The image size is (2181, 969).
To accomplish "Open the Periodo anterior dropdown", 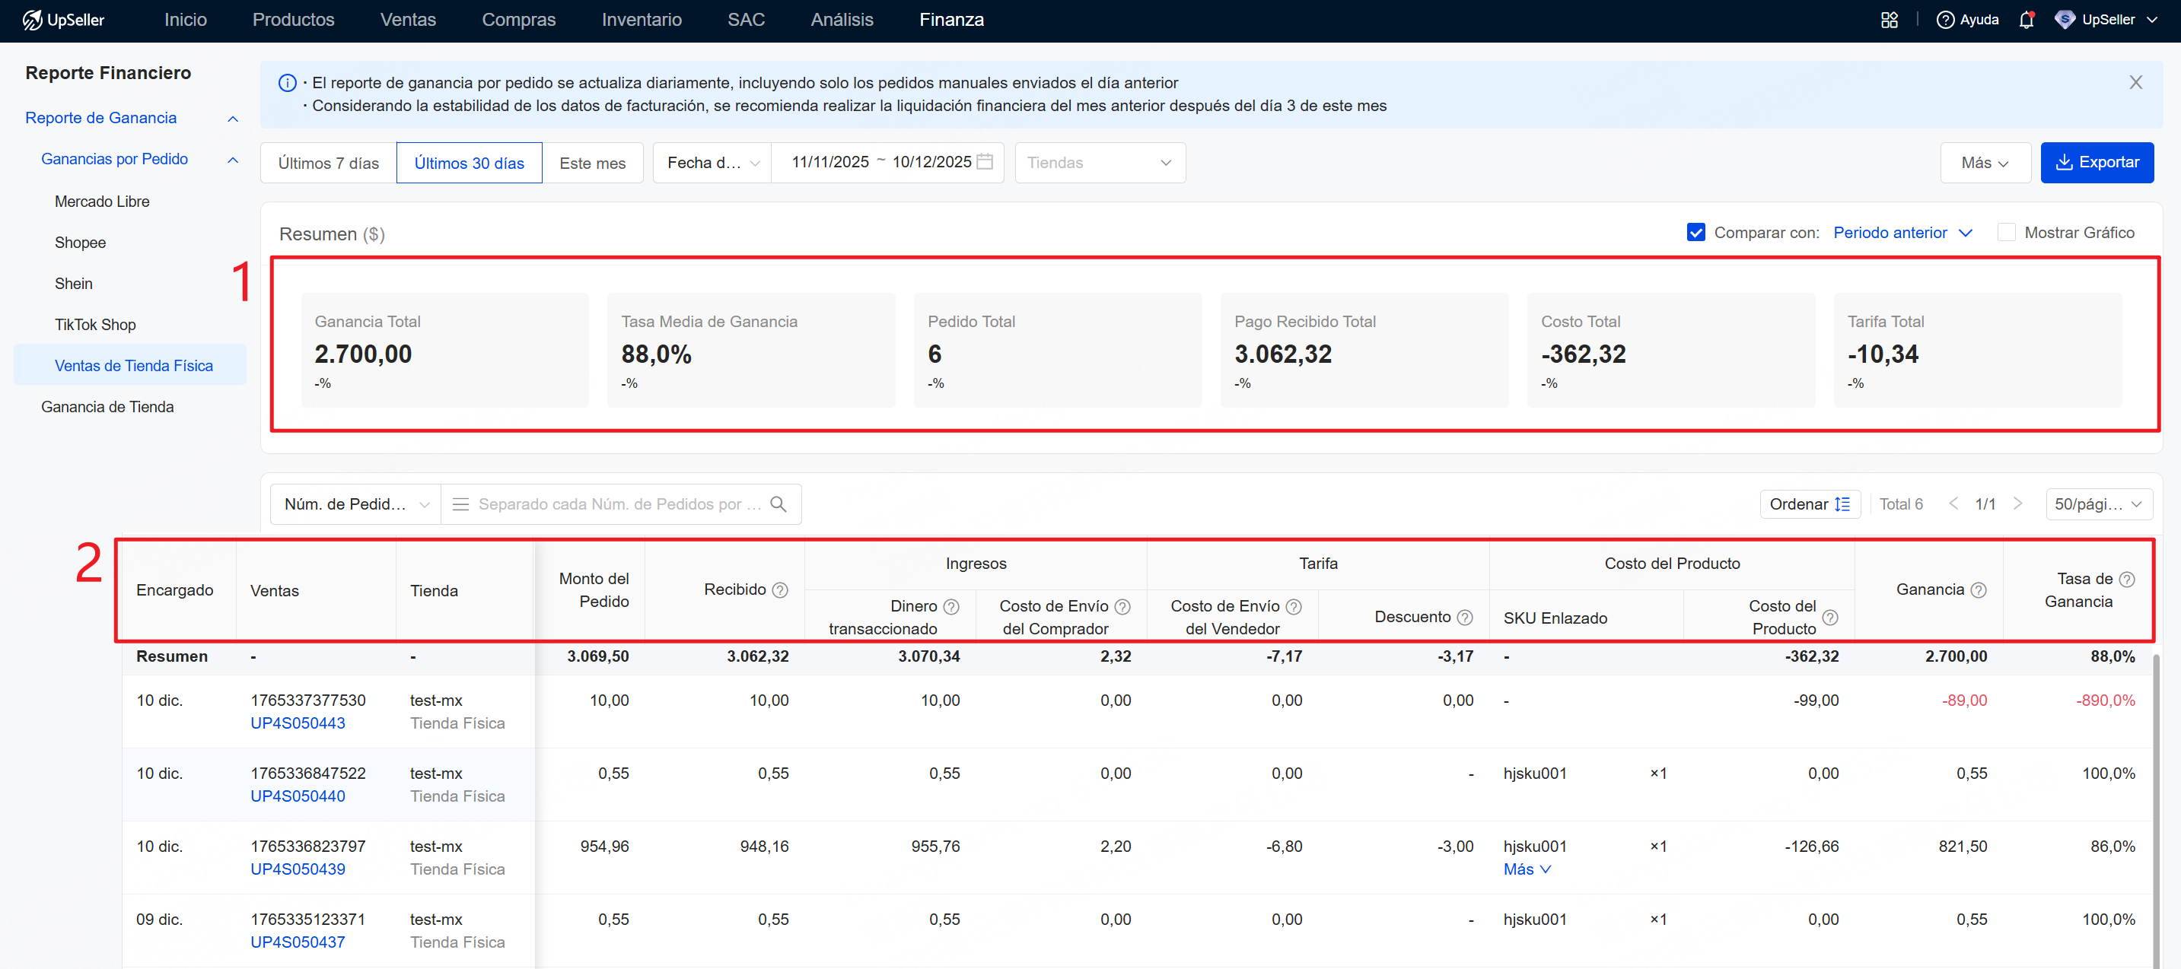I will (x=1902, y=233).
